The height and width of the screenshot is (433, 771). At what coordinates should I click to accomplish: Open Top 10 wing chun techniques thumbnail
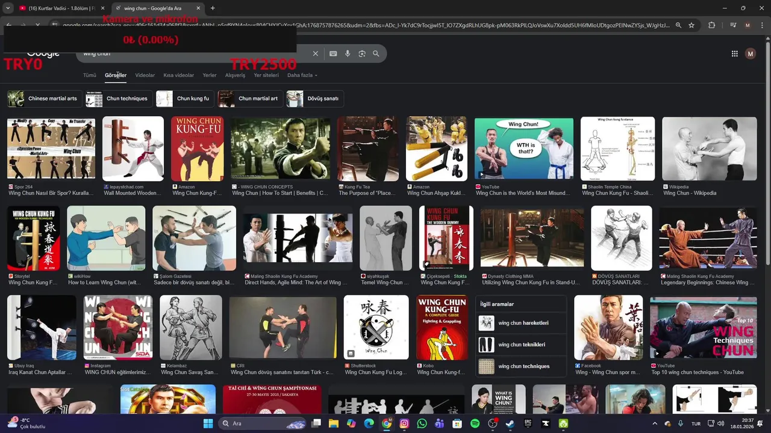pos(703,328)
